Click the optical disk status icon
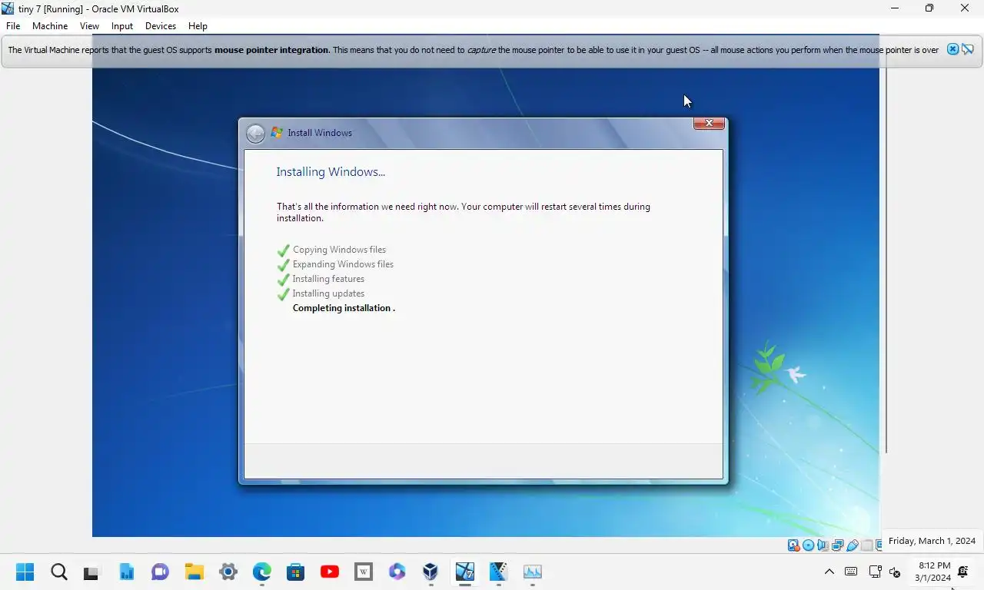This screenshot has width=984, height=590. [808, 545]
